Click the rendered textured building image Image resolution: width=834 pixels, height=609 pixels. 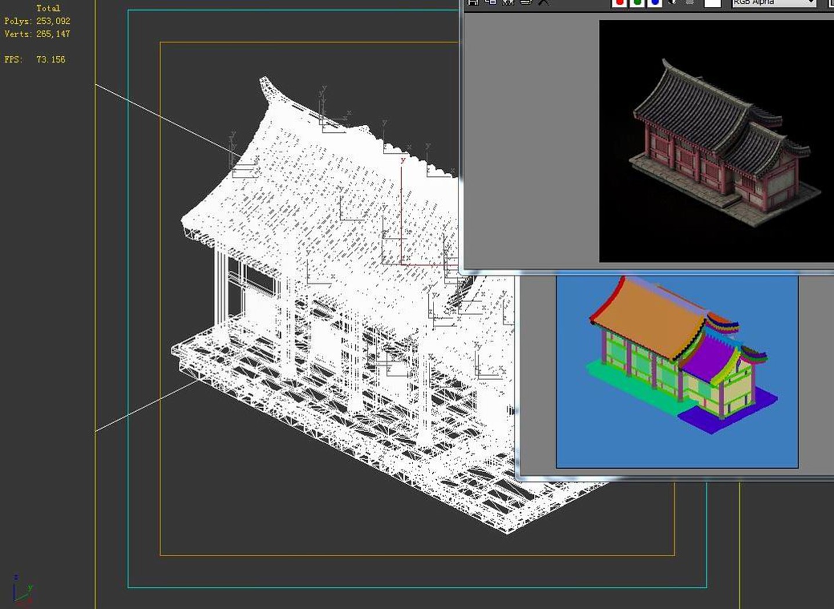click(x=716, y=141)
